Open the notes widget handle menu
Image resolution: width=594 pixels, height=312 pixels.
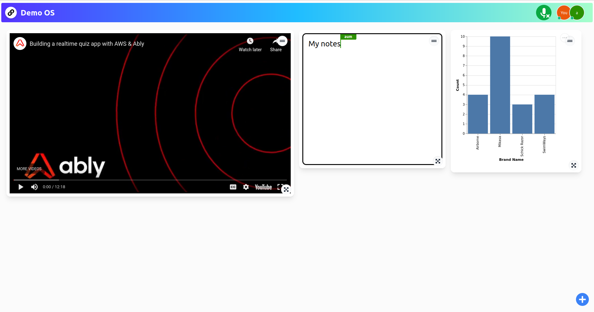(434, 41)
